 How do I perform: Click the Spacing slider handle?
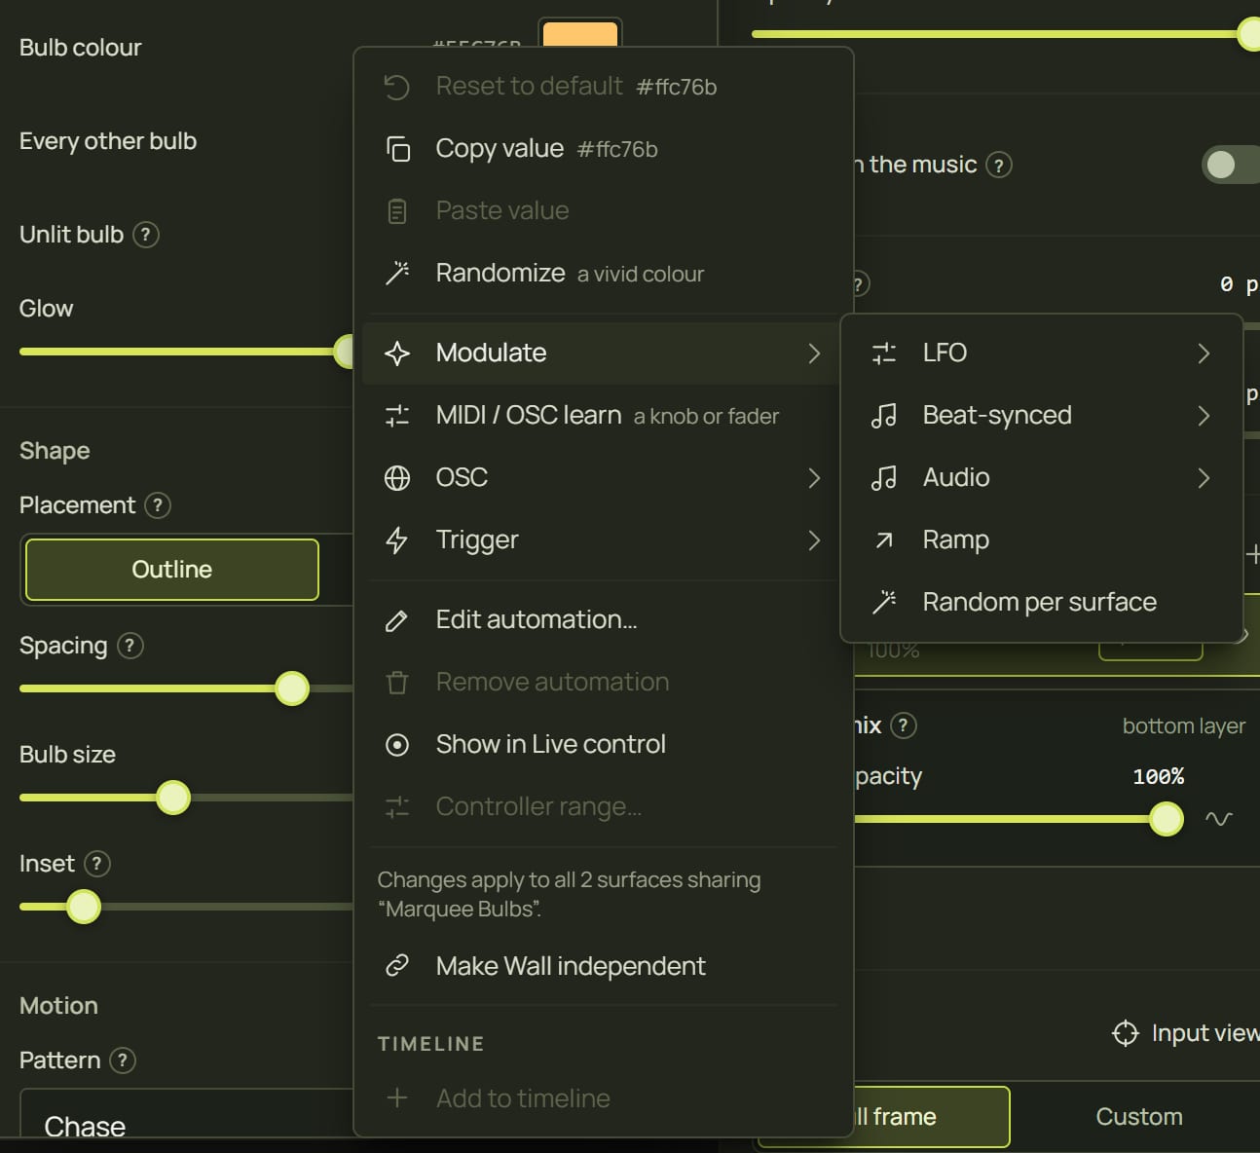click(x=292, y=688)
